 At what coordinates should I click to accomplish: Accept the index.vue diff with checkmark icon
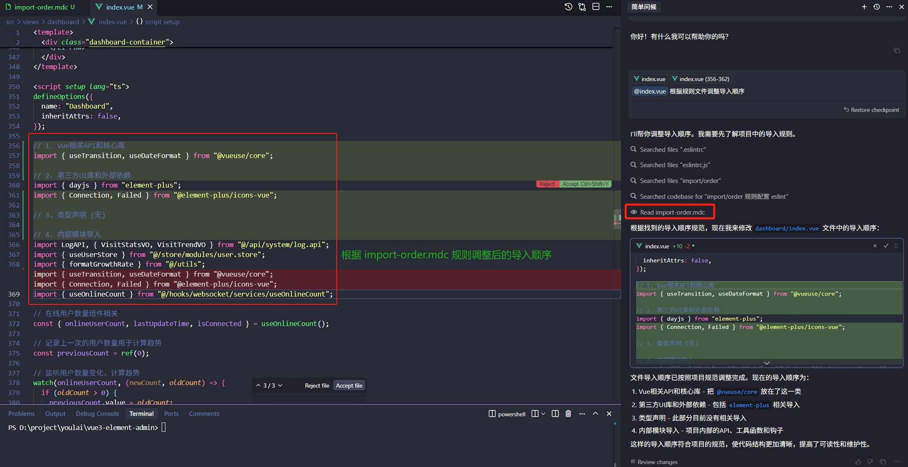pos(886,246)
